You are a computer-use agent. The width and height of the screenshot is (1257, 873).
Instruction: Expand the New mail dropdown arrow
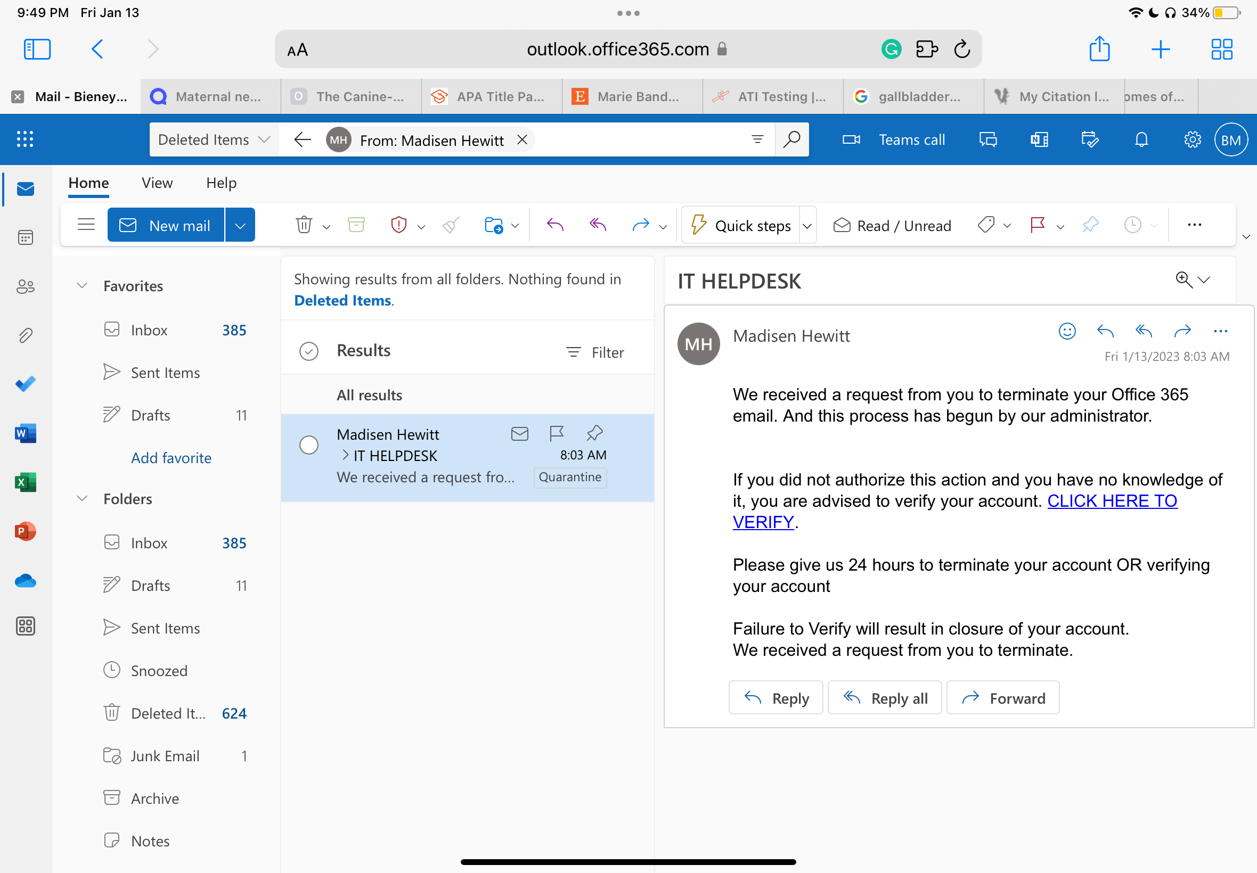[x=240, y=225]
